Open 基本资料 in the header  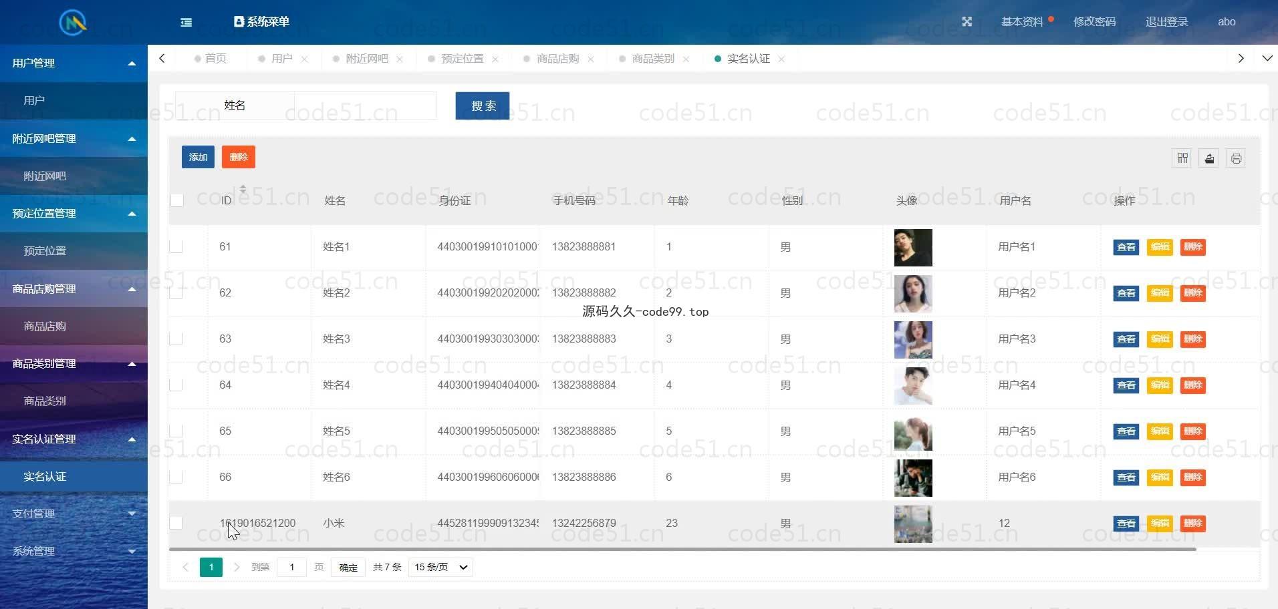click(1022, 21)
